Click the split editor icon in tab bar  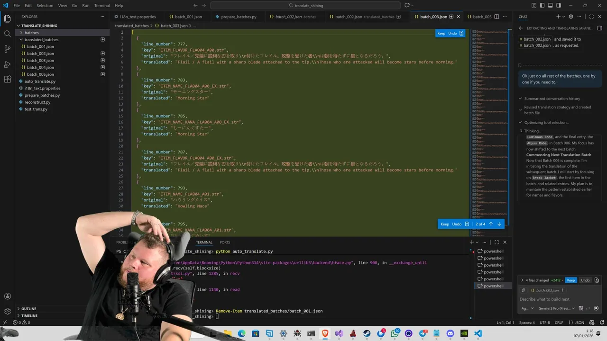[x=497, y=17]
